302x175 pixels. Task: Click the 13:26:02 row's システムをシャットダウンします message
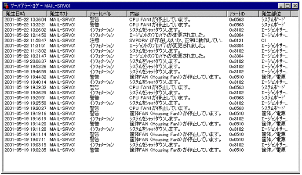(155, 30)
